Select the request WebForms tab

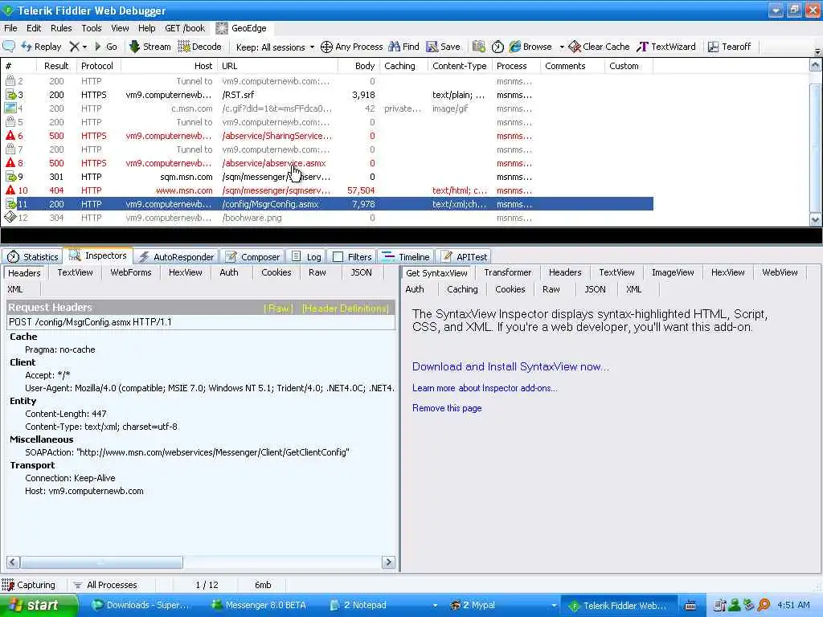click(131, 272)
